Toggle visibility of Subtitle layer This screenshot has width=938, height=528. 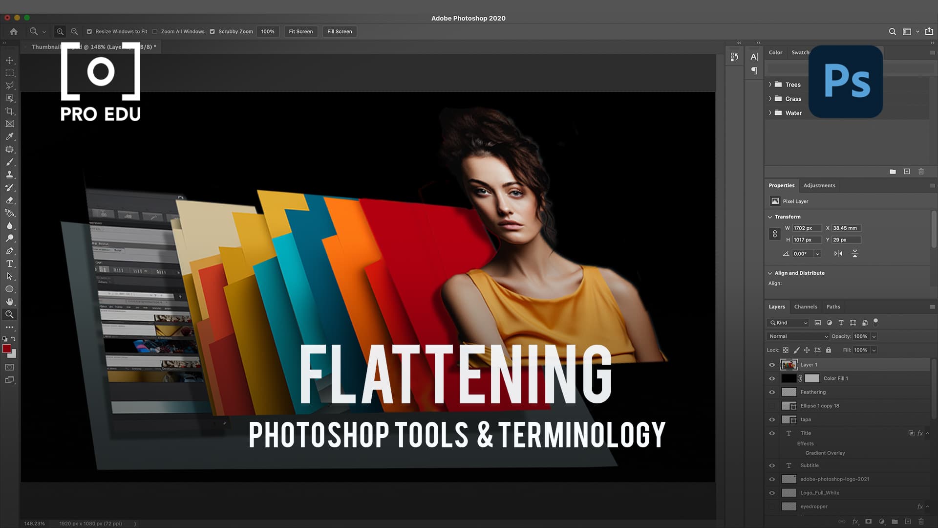point(772,465)
